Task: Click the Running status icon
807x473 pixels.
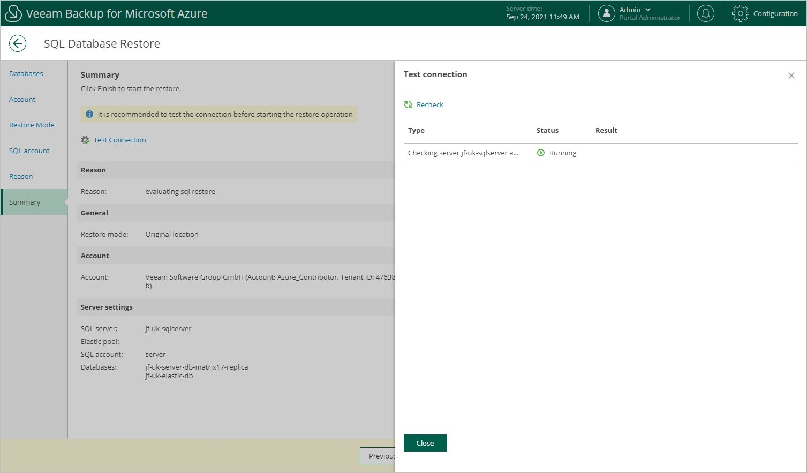Action: (541, 153)
